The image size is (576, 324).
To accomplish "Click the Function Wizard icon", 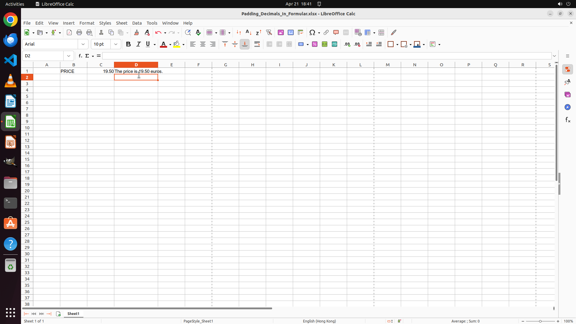I will (x=80, y=56).
